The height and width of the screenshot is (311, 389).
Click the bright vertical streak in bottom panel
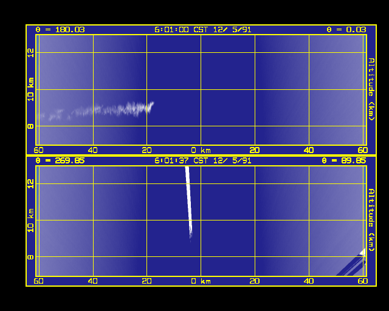click(x=188, y=203)
